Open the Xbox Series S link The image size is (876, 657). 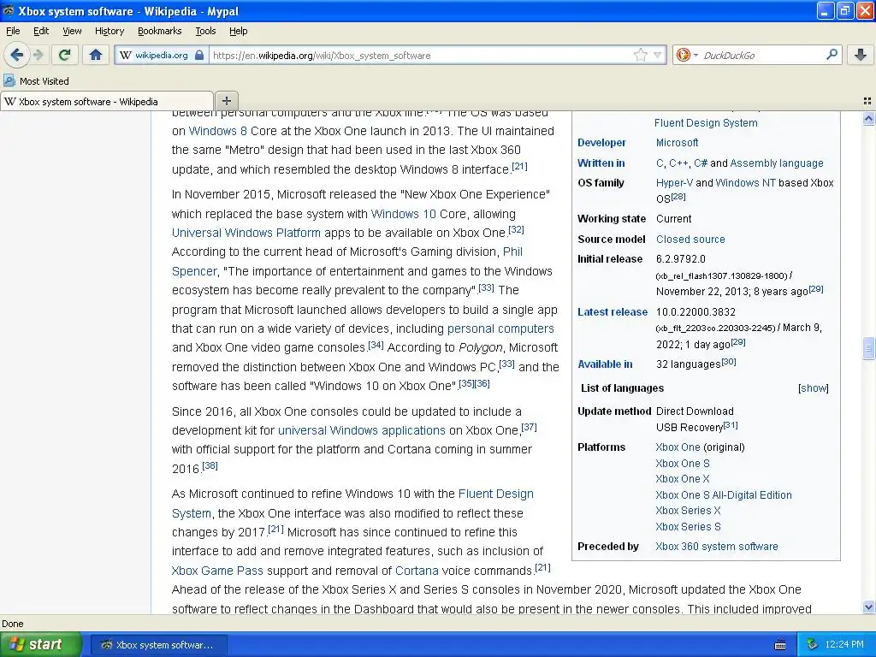pos(688,527)
